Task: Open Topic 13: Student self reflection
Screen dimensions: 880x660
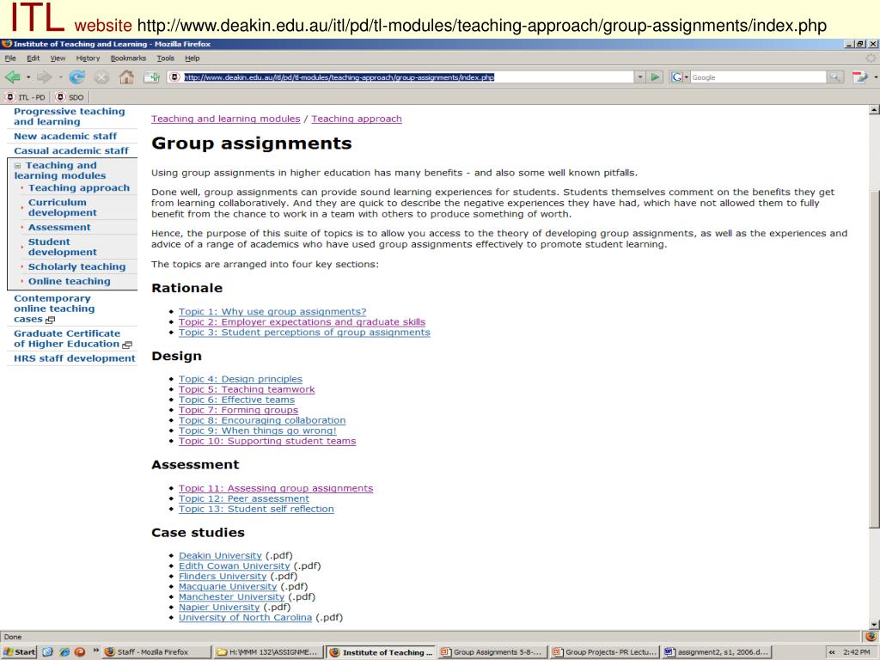Action: tap(256, 509)
